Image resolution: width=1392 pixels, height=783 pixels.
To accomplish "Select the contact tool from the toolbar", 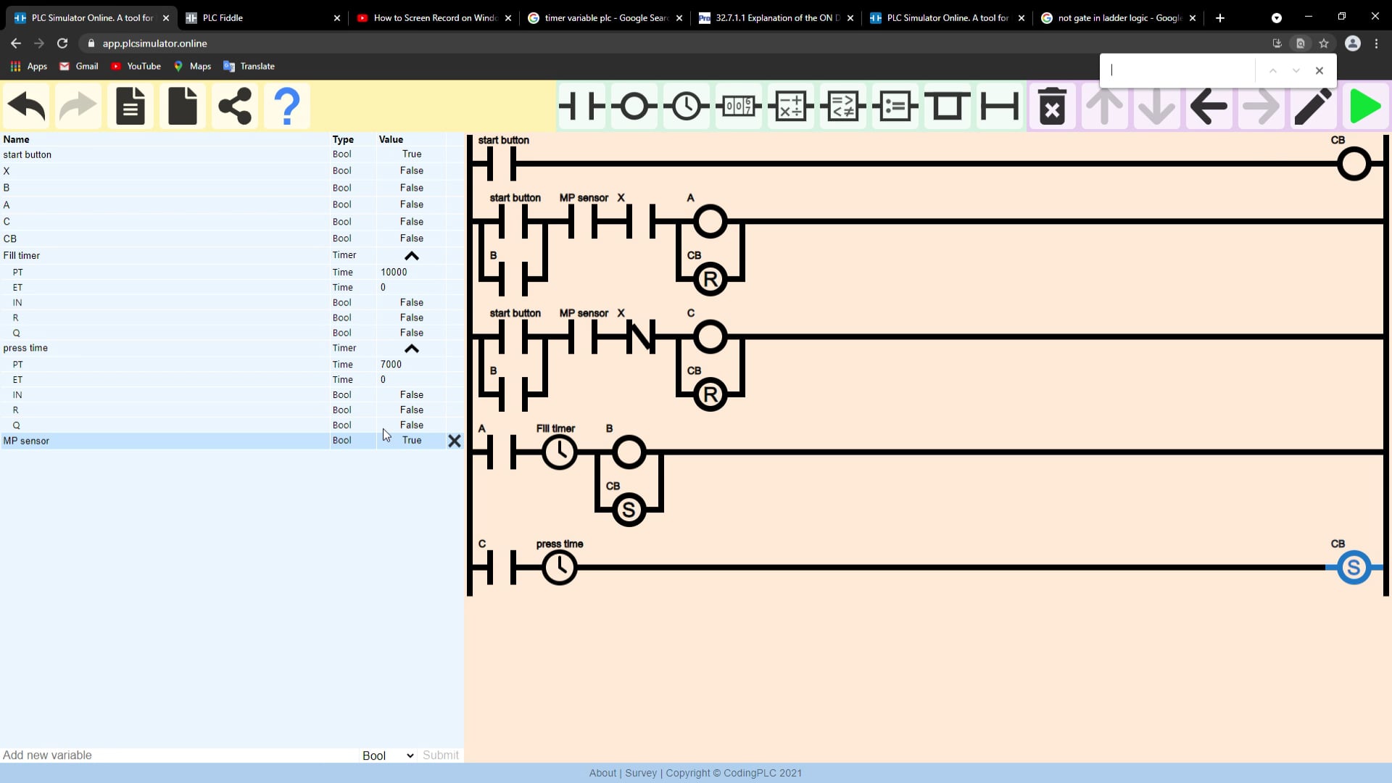I will (x=581, y=106).
